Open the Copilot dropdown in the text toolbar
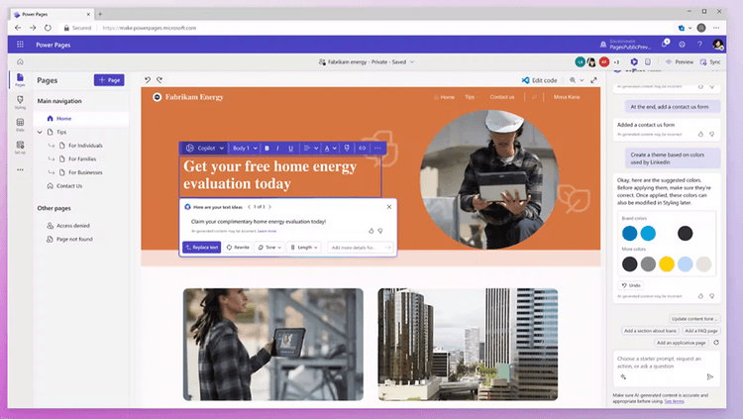The height and width of the screenshot is (419, 743). [205, 149]
